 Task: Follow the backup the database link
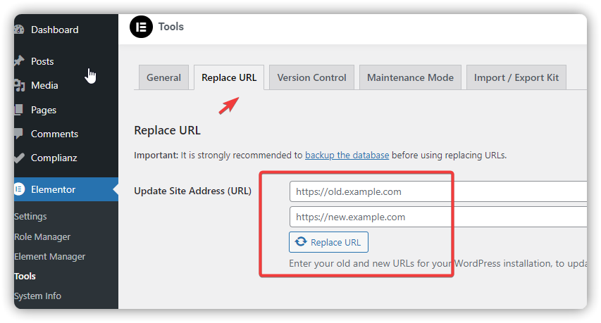347,155
